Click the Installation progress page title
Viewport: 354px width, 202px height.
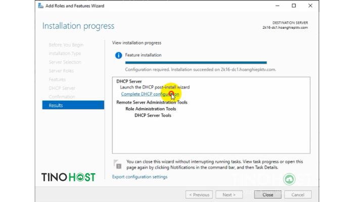[78, 26]
